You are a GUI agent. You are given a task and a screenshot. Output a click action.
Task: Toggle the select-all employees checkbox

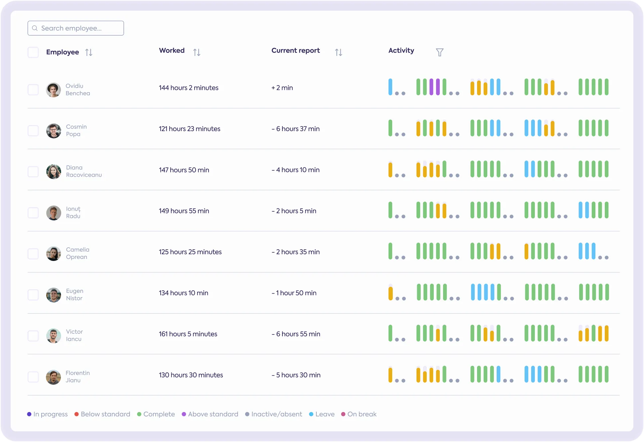point(33,52)
